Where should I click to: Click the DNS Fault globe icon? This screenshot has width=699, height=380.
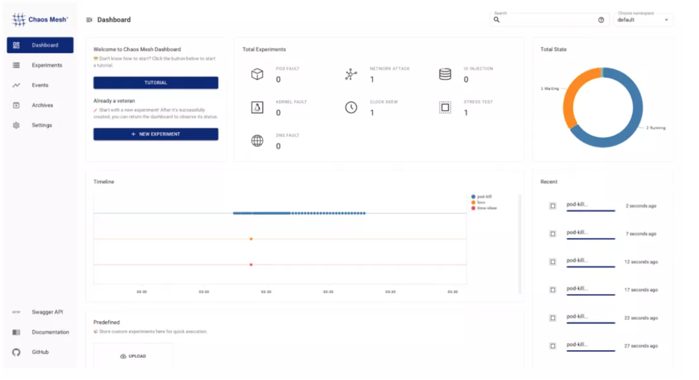tap(257, 141)
